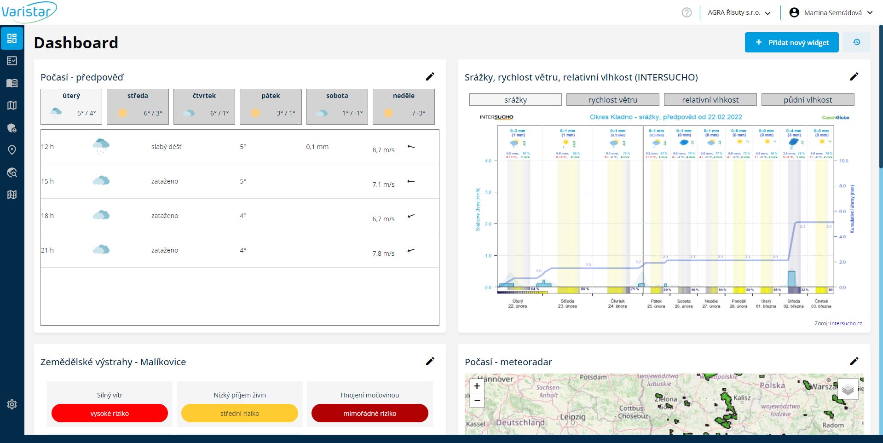Select the úterý forecast day
Viewport: 883px width, 443px height.
pos(71,107)
